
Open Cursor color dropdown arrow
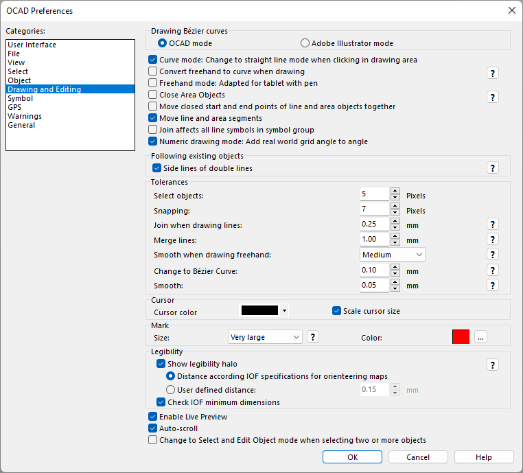pyautogui.click(x=284, y=310)
